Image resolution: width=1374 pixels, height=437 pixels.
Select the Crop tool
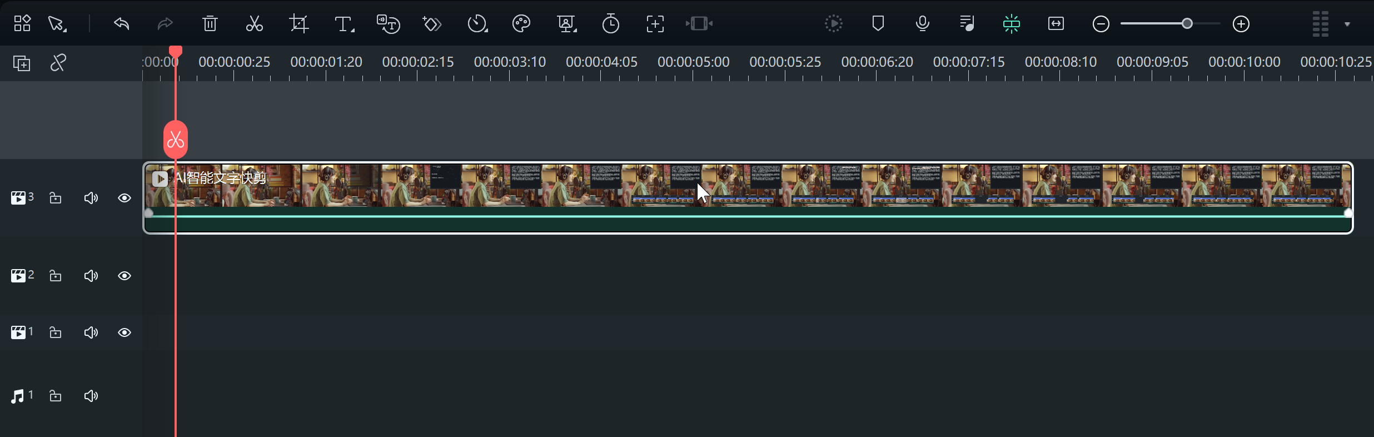[x=298, y=24]
